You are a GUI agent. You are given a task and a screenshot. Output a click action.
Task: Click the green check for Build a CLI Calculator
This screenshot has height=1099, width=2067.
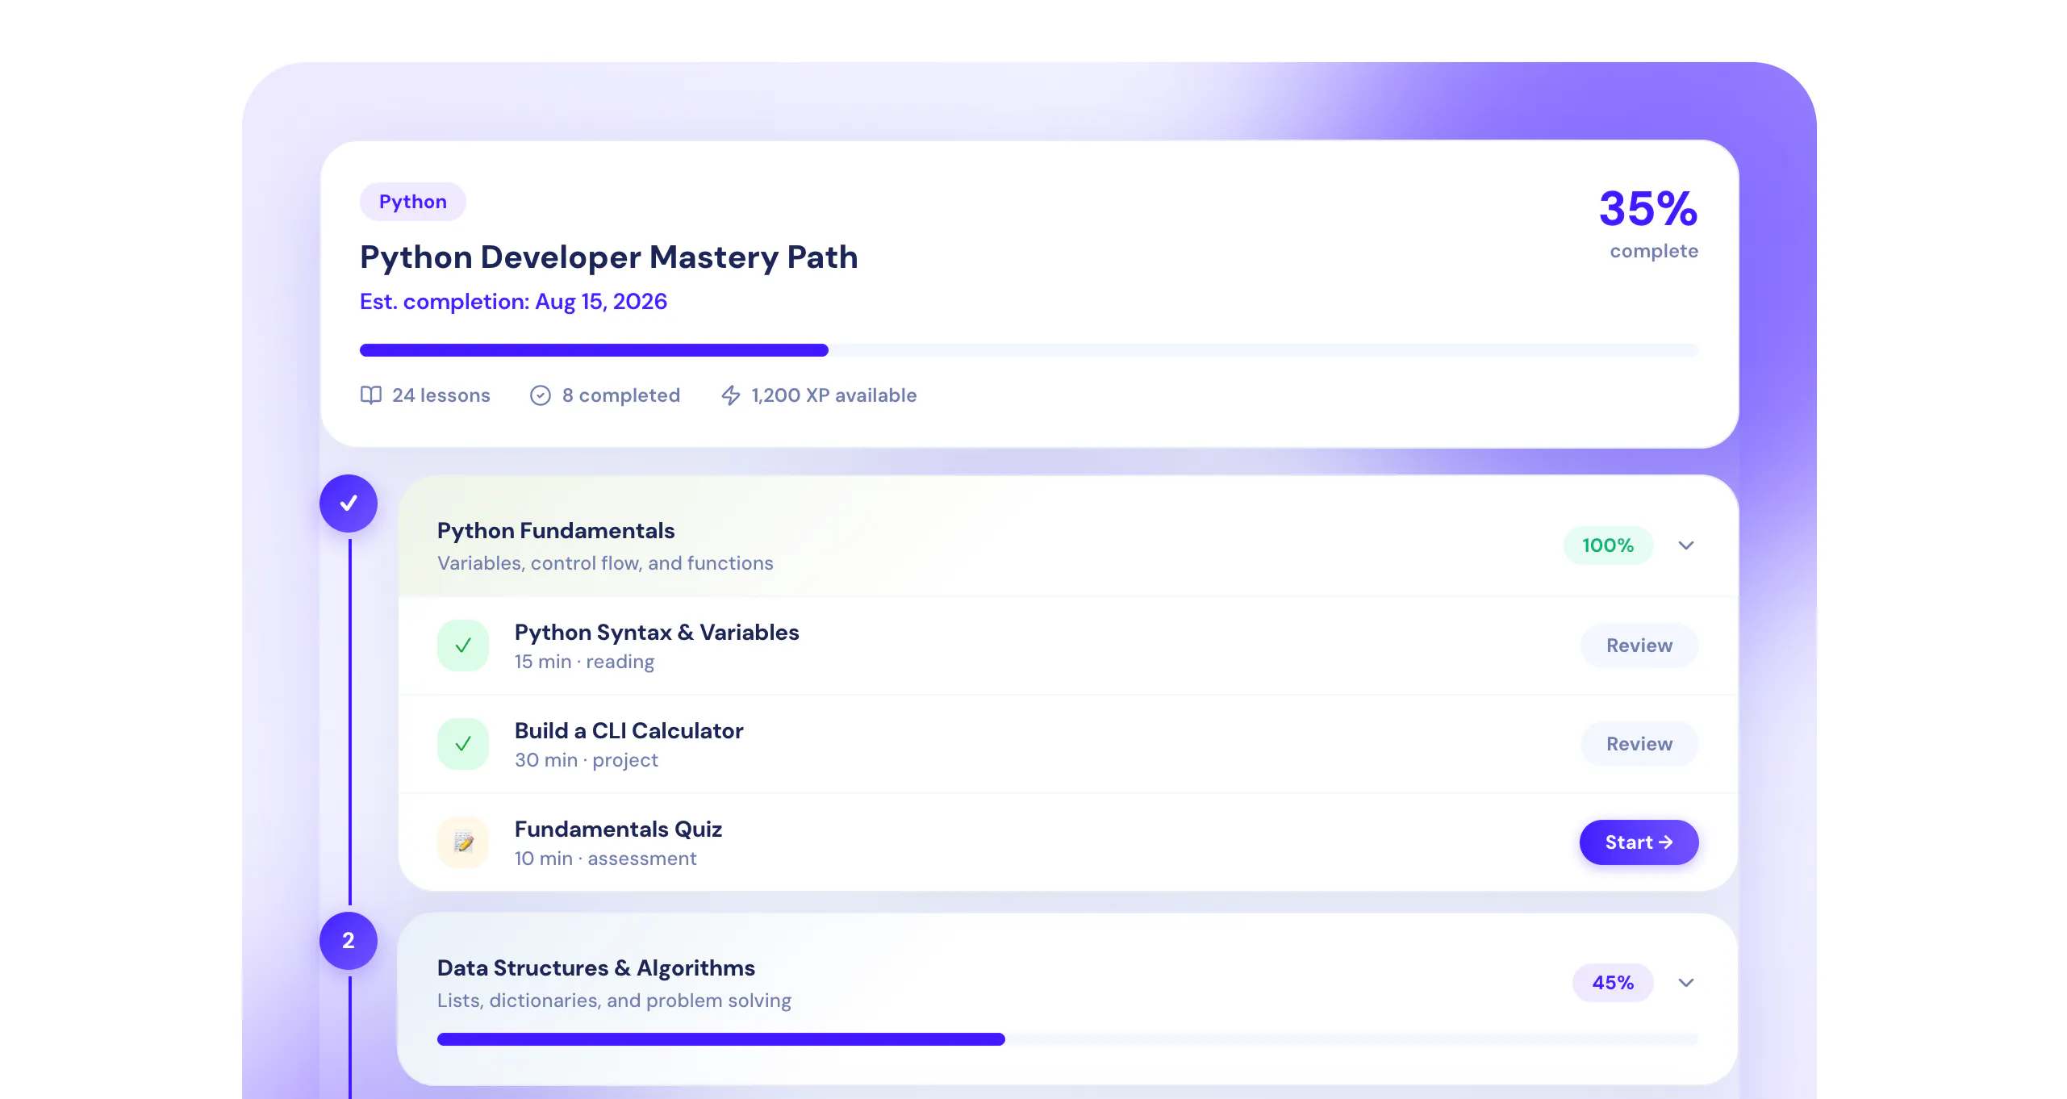[463, 744]
